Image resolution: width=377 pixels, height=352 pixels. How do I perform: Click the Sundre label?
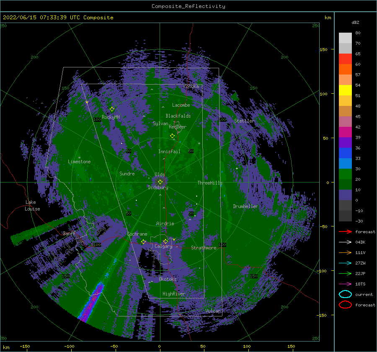(127, 173)
